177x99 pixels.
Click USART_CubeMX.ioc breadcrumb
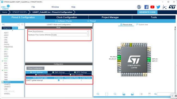52,12
